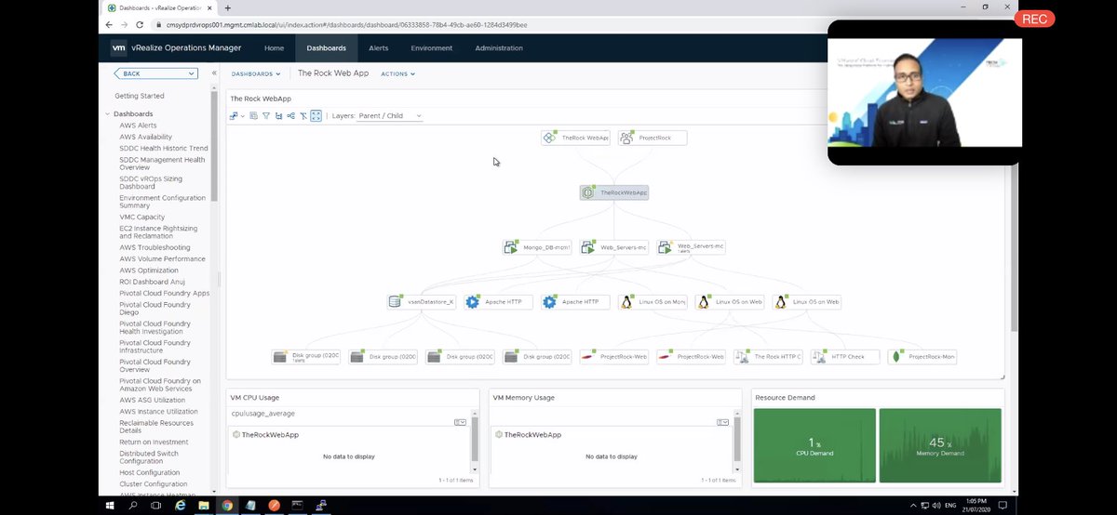Open dropdown arrow beside first toolbar icon
Screen dimensions: 1117x515
pyautogui.click(x=243, y=116)
